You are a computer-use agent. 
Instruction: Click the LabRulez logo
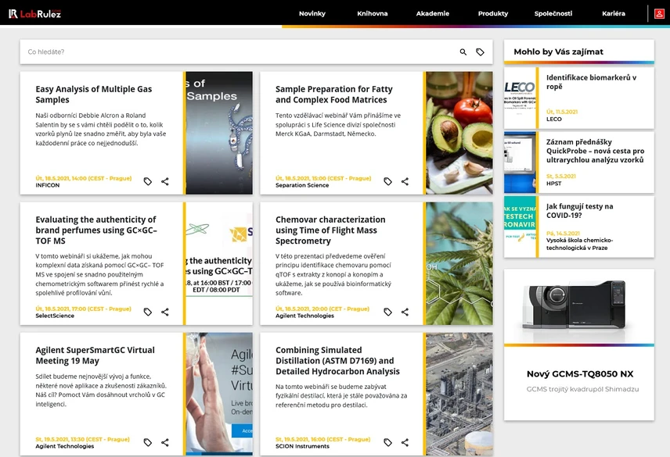(35, 13)
